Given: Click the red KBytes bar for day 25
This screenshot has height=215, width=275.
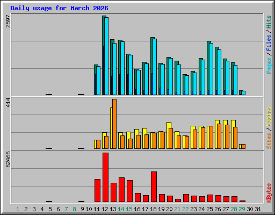Looking at the screenshot, I should coord(210,198).
